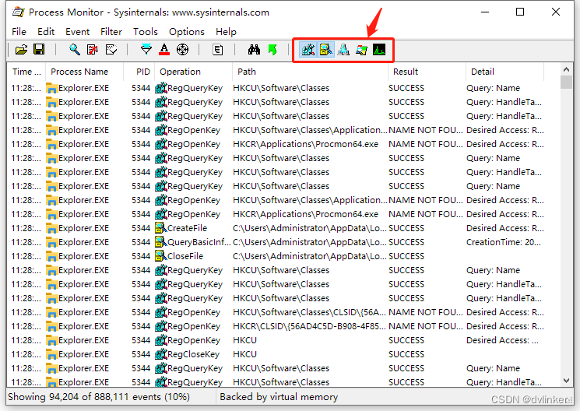The height and width of the screenshot is (411, 580).
Task: Open the Process Tree toolbar icon
Action: (217, 50)
